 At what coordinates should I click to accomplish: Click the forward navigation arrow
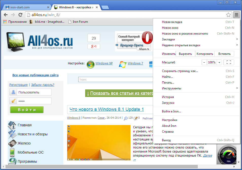point(13,15)
